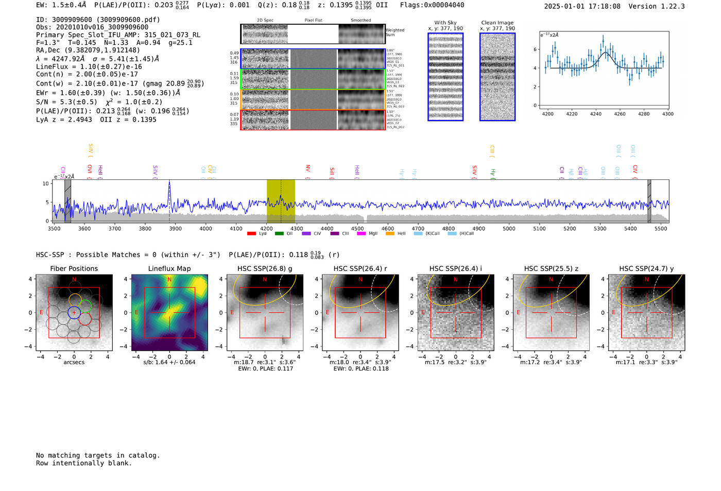
Task: Open the HSC SSP(26.8) g cutout
Action: pos(265,312)
